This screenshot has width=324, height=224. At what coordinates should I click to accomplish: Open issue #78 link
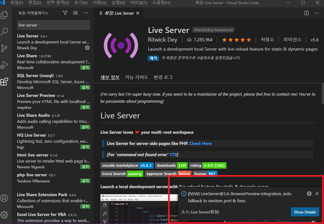pyautogui.click(x=173, y=155)
